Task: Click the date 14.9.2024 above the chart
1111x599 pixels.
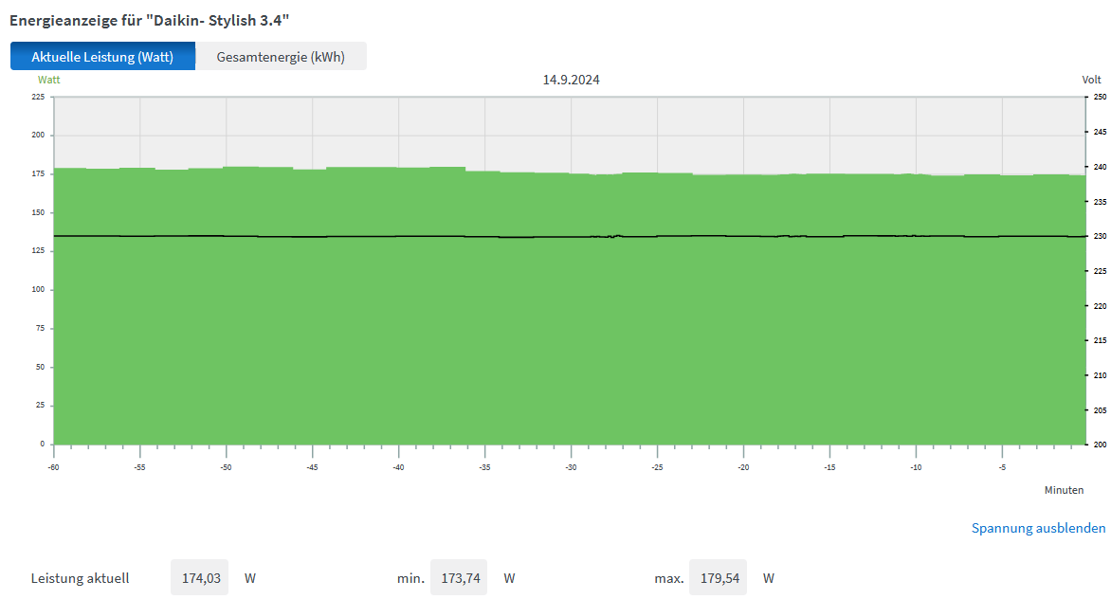Action: [571, 81]
